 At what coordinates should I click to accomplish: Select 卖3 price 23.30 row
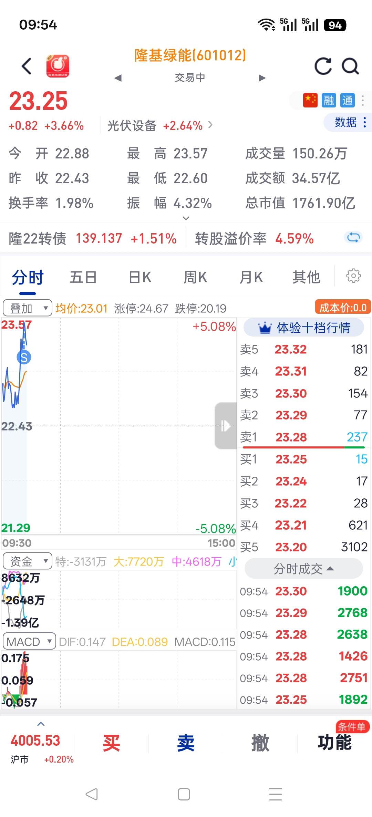(304, 393)
